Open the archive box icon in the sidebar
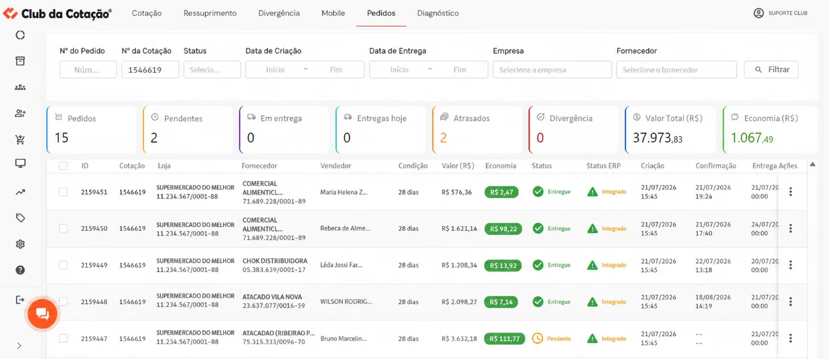This screenshot has height=359, width=829. pos(20,61)
